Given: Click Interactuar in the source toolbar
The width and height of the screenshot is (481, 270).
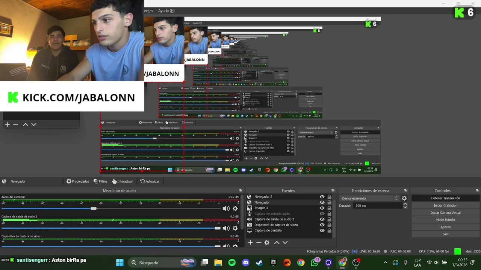Looking at the screenshot, I should tap(123, 181).
